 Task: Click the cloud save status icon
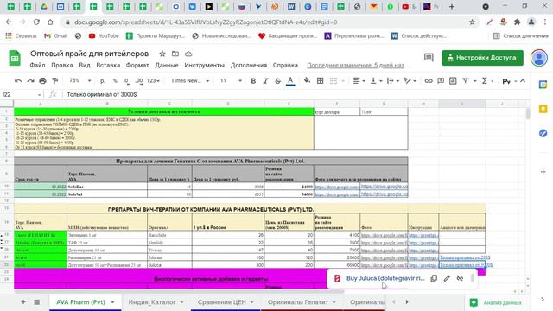pyautogui.click(x=188, y=54)
